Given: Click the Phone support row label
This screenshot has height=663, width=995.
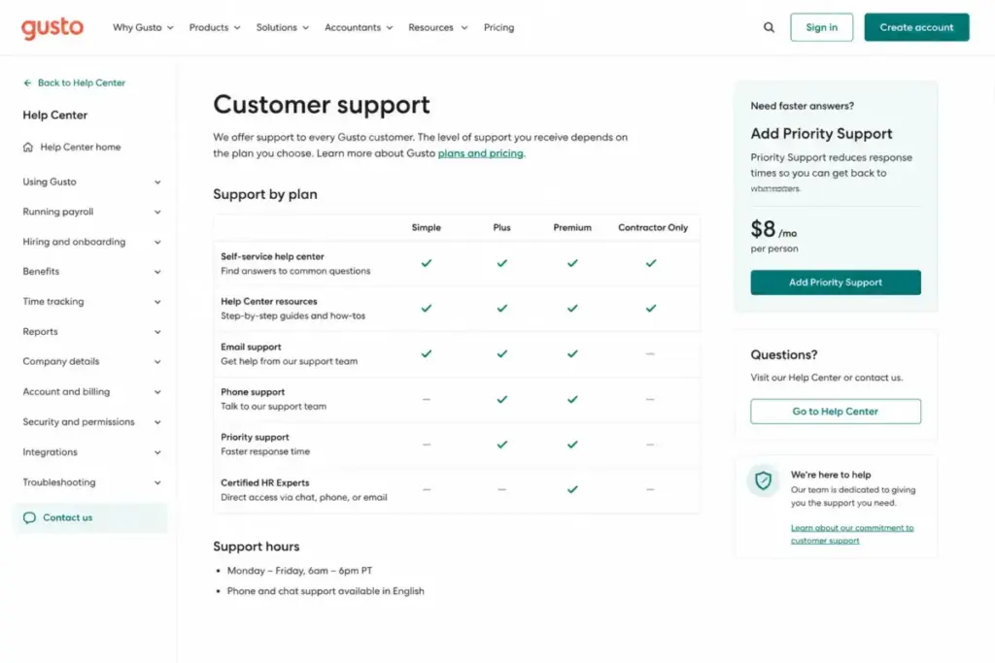Looking at the screenshot, I should click(253, 392).
